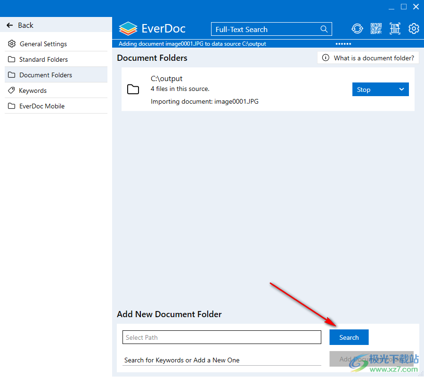Click the Add New Document Folder heading
Image resolution: width=424 pixels, height=377 pixels.
pos(169,314)
